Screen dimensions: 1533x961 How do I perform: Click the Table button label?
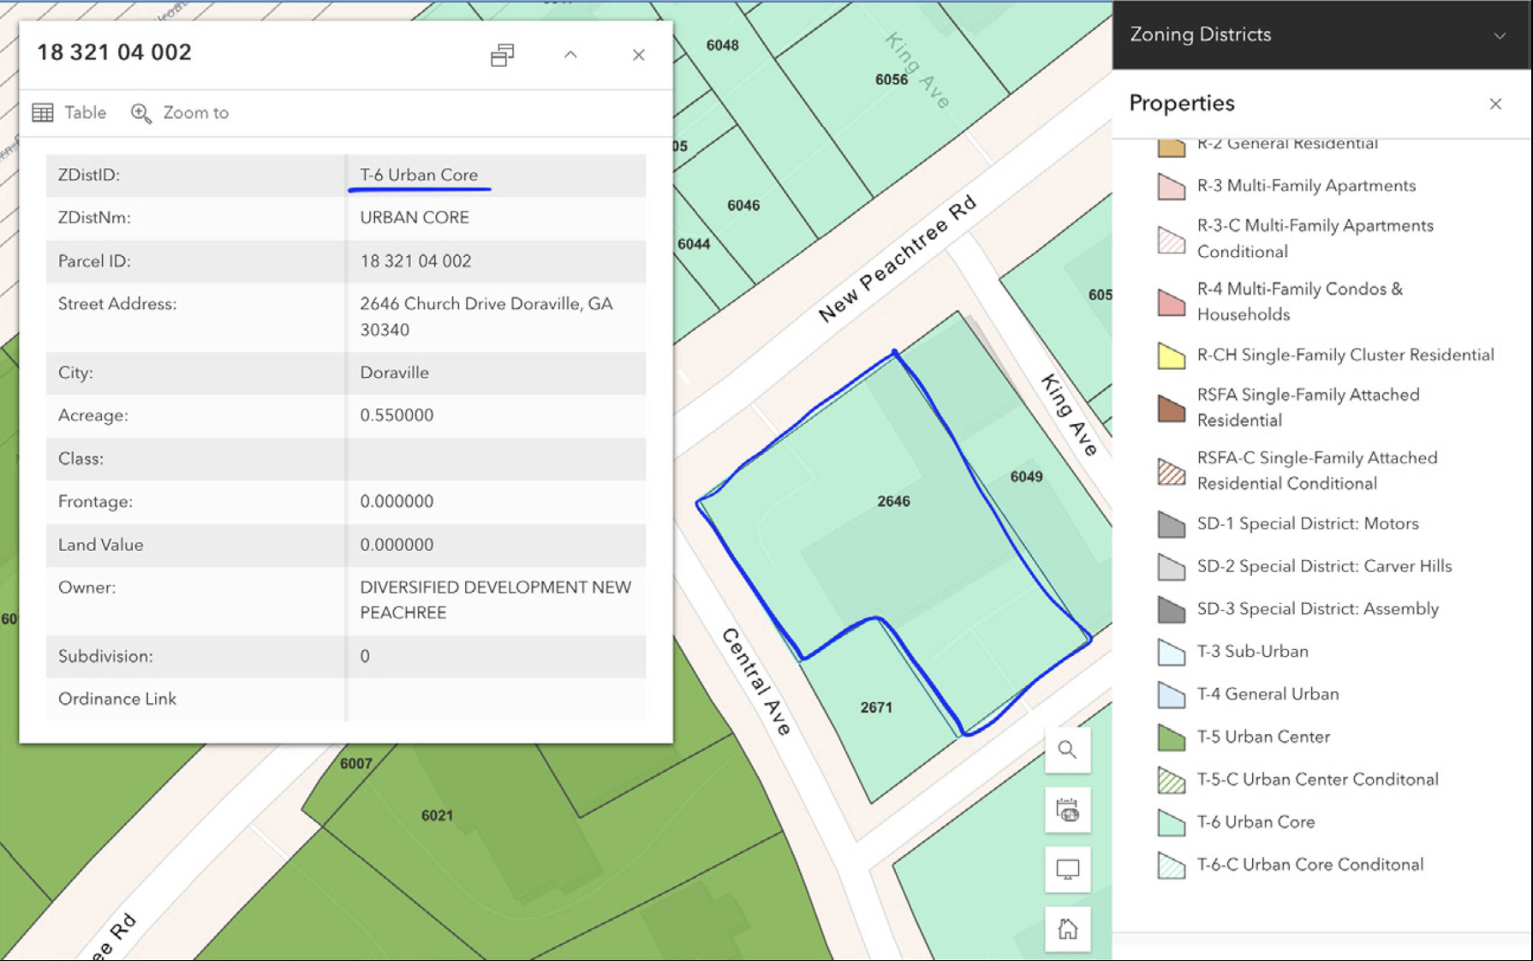point(86,113)
